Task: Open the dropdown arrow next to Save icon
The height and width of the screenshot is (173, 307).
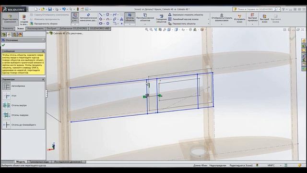Action: 53,9
